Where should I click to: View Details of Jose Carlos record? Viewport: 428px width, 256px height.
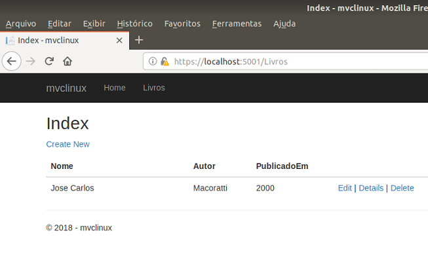(371, 188)
